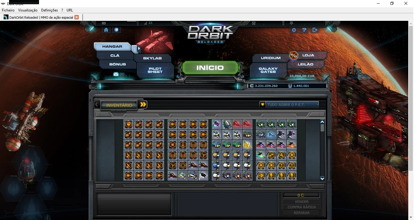
Task: Close the DarkOrbit Reloaded tab
Action: [x=77, y=17]
